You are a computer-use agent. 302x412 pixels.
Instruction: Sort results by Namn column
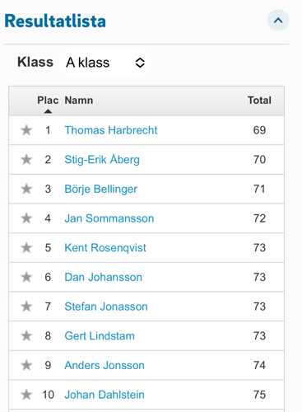[79, 101]
